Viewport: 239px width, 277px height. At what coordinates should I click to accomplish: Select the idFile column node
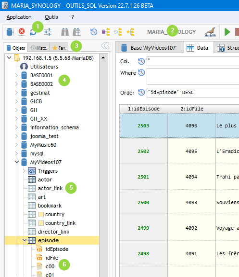pyautogui.click(x=52, y=258)
